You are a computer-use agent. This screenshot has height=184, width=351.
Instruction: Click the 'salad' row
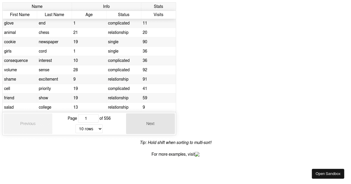click(9, 107)
